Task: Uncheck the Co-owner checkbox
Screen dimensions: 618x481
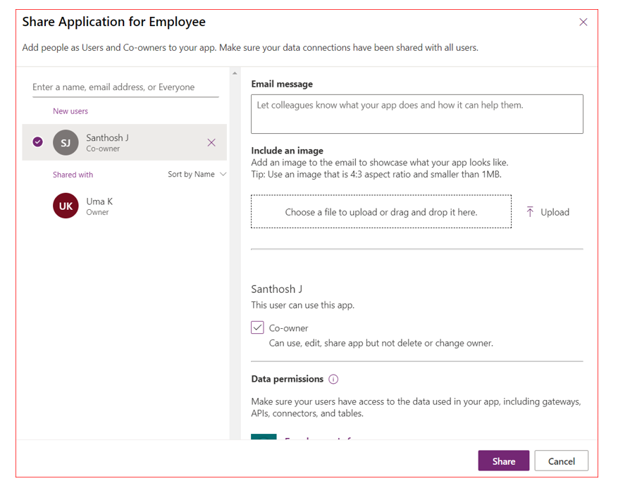Action: (257, 327)
